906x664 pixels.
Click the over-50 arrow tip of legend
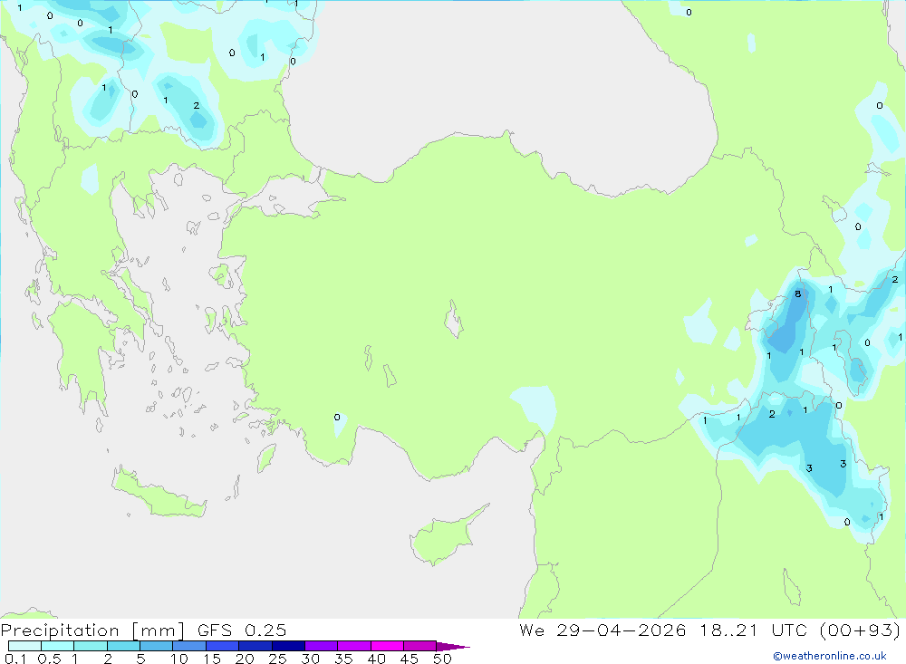453,646
